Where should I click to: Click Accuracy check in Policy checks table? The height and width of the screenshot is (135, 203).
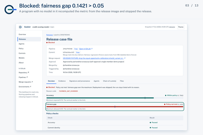click(51, 122)
